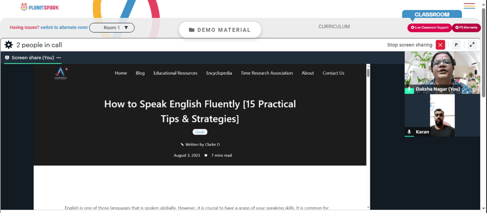Stop screen sharing with the red X button
The height and width of the screenshot is (213, 487).
click(x=440, y=45)
